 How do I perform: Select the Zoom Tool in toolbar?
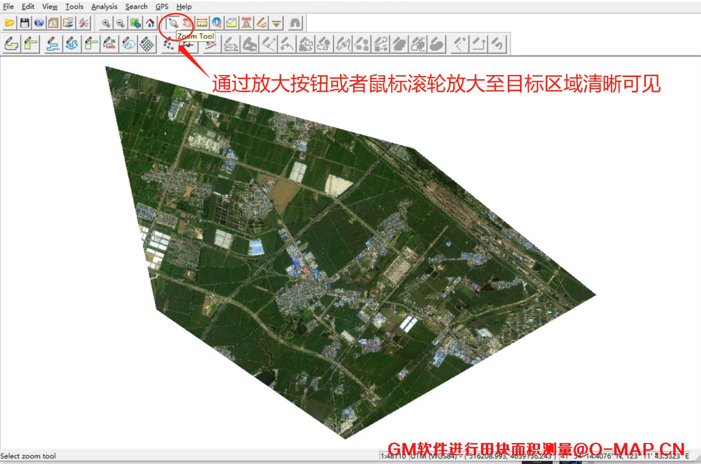pos(173,23)
